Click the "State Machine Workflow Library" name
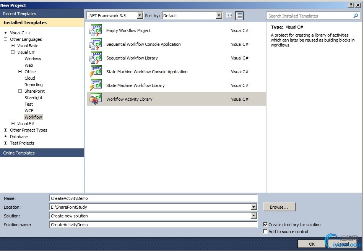The width and height of the screenshot is (364, 251). [135, 85]
